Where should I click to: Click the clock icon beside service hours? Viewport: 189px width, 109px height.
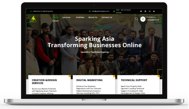point(114,11)
